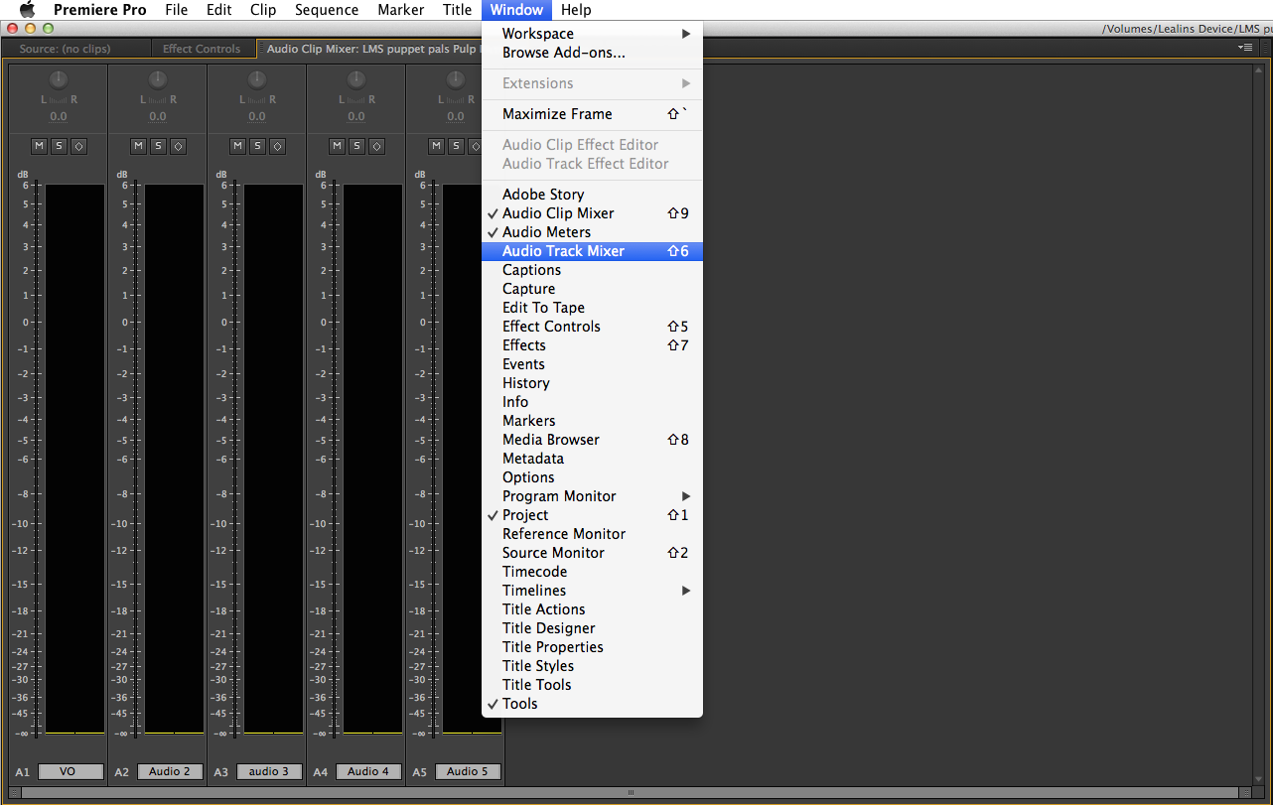Expand the Program Monitor submenu
This screenshot has height=805, width=1273.
pos(592,496)
